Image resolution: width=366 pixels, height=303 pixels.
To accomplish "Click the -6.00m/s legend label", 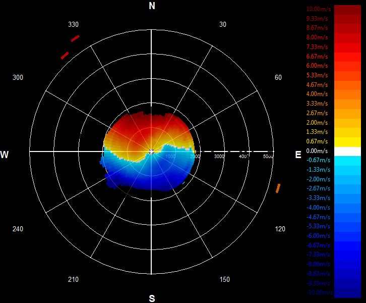I will (318, 235).
